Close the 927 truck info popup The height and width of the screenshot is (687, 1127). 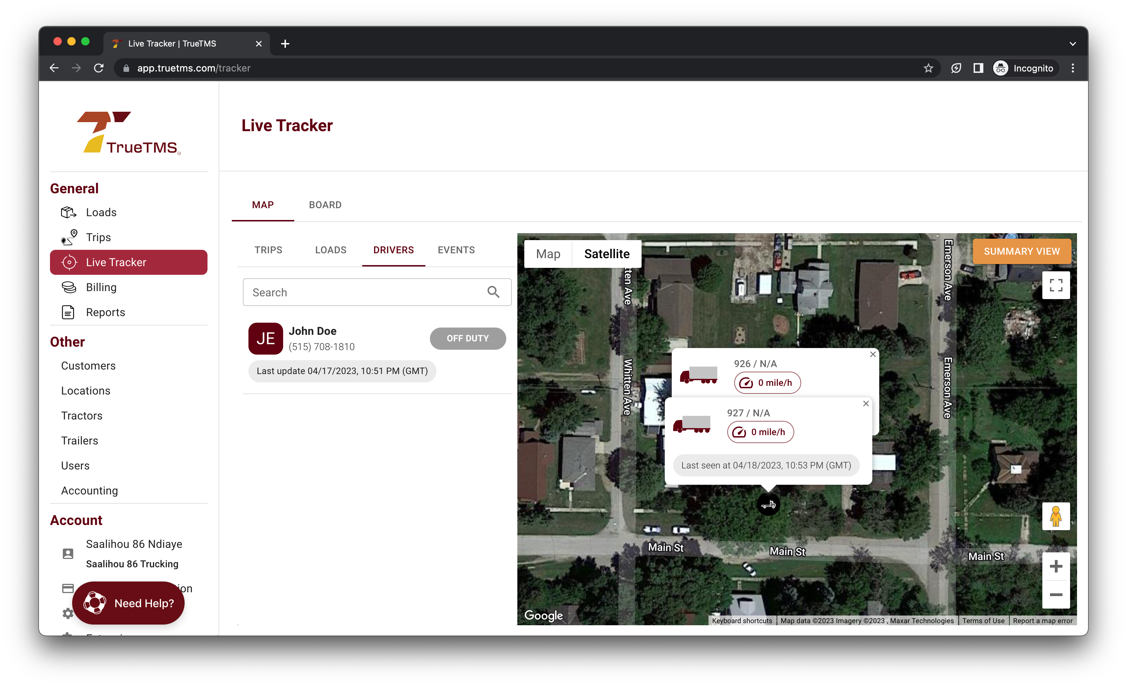point(865,404)
